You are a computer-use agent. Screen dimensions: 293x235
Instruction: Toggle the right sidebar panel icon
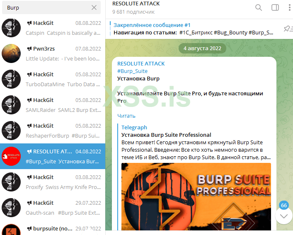coord(275,7)
